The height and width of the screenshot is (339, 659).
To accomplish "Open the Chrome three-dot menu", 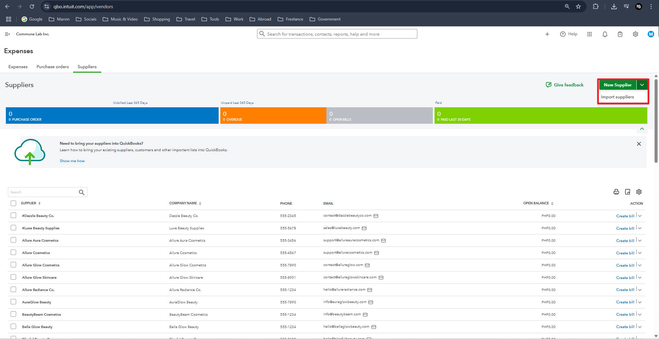I will click(651, 7).
